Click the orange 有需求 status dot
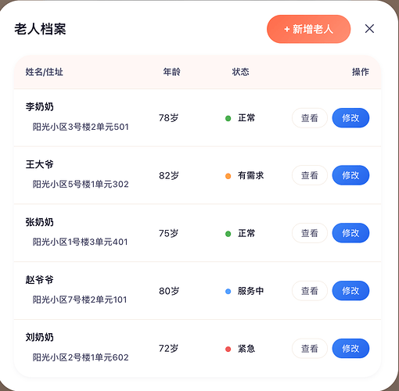Screen dimensions: 399x391 (x=228, y=176)
